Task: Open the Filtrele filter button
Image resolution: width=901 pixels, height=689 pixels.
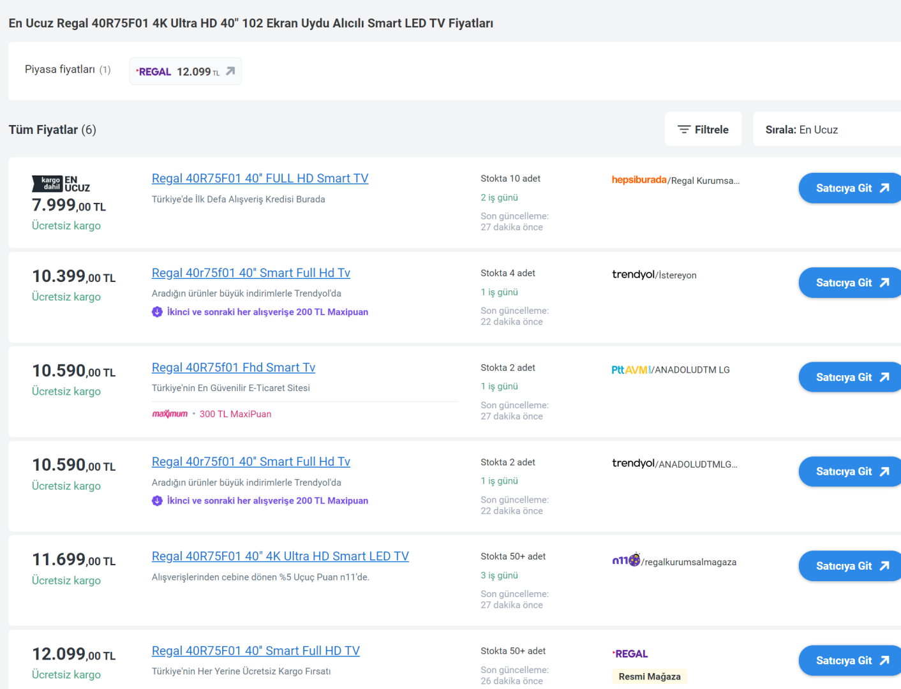Action: tap(703, 130)
